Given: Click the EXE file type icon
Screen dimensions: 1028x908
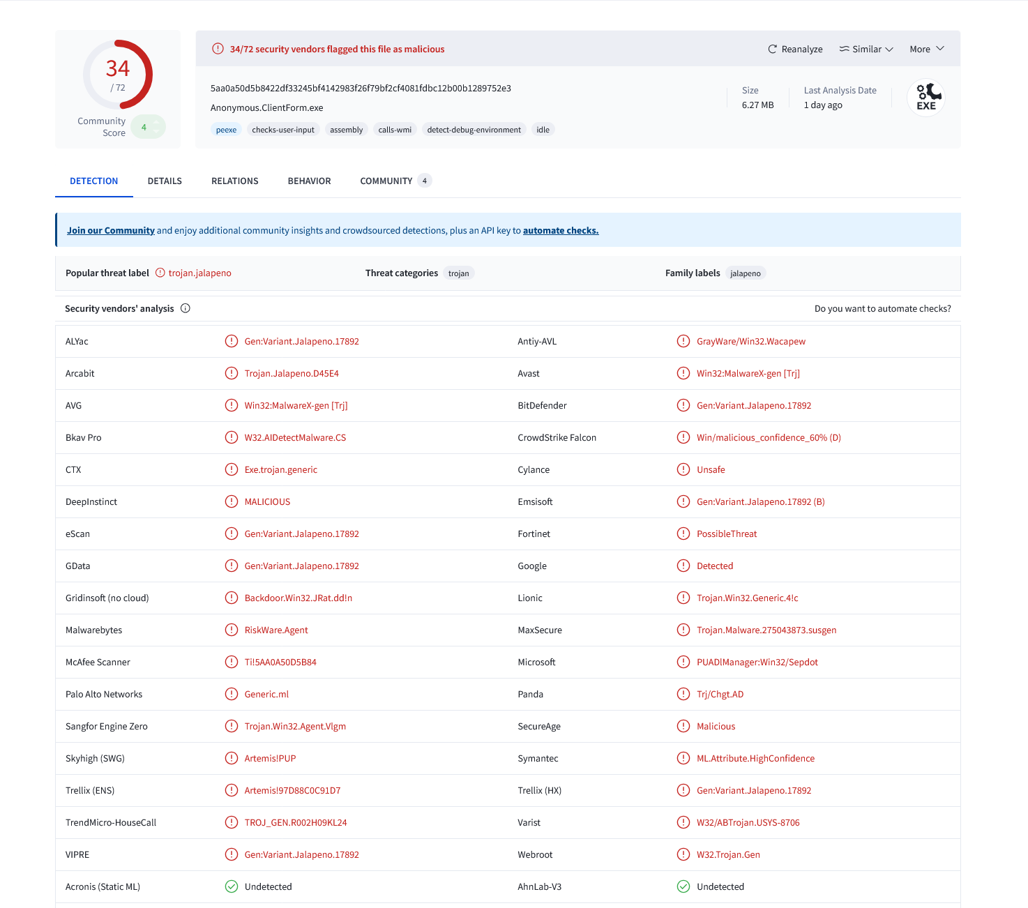Looking at the screenshot, I should 926,97.
